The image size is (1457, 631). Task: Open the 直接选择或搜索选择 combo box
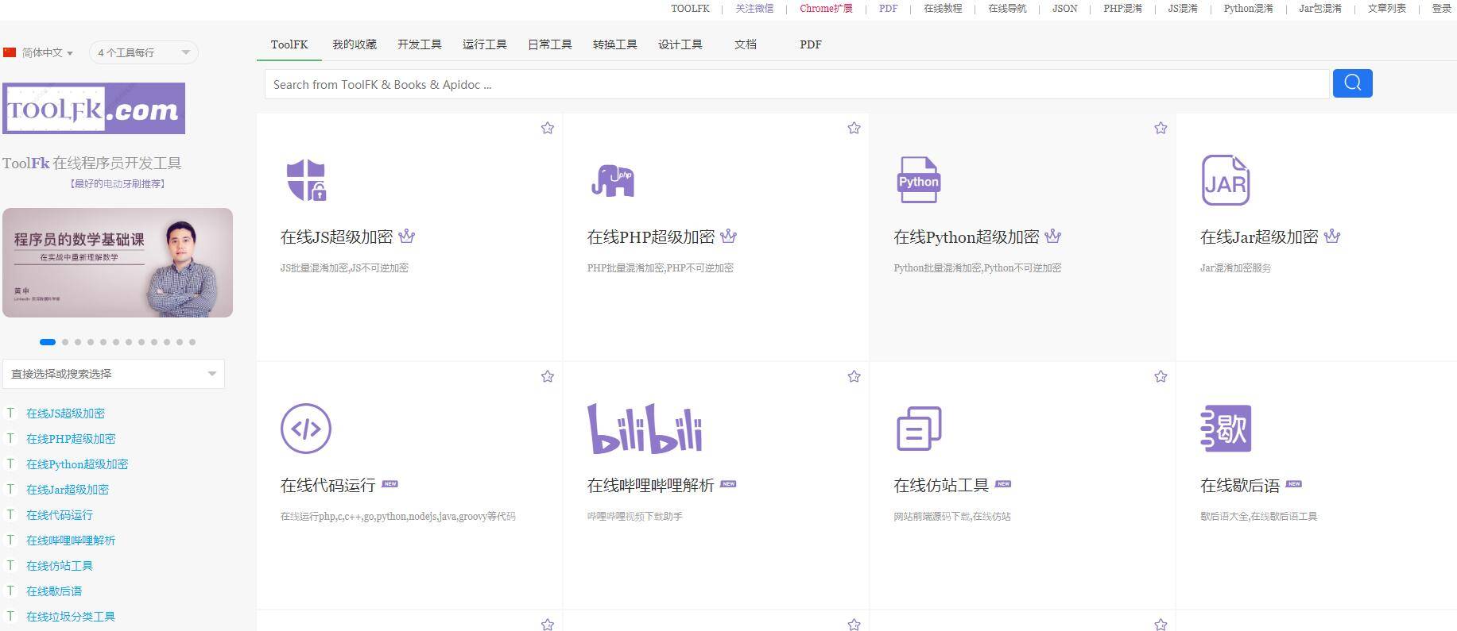113,374
